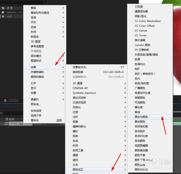
Task: Click the orange label swatch of the 合成 item
Action: [3, 16]
